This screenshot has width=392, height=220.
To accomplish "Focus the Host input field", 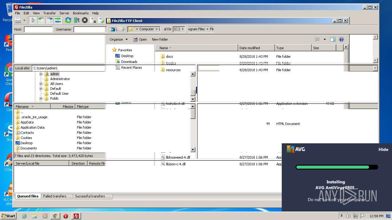I will coord(38,29).
